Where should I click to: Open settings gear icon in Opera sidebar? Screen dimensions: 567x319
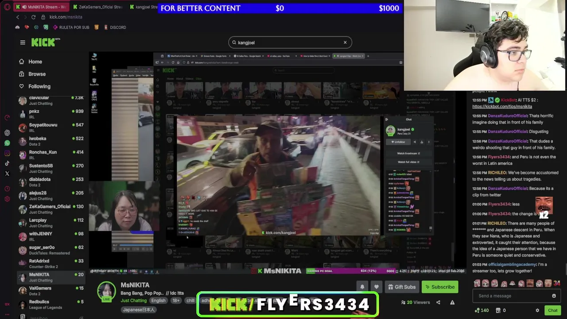[7, 199]
